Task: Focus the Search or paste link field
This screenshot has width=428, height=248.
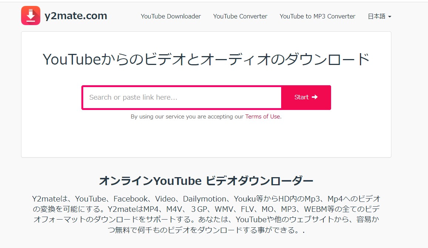Action: tap(182, 97)
